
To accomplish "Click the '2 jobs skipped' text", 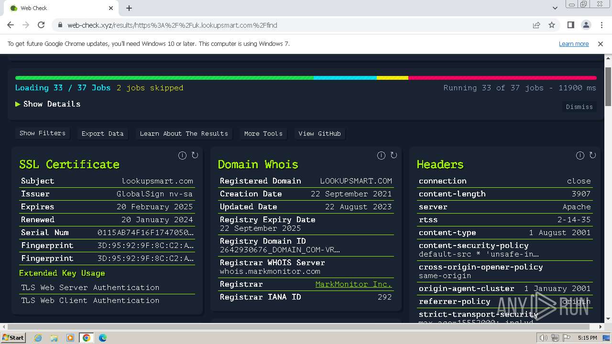I will (x=150, y=88).
